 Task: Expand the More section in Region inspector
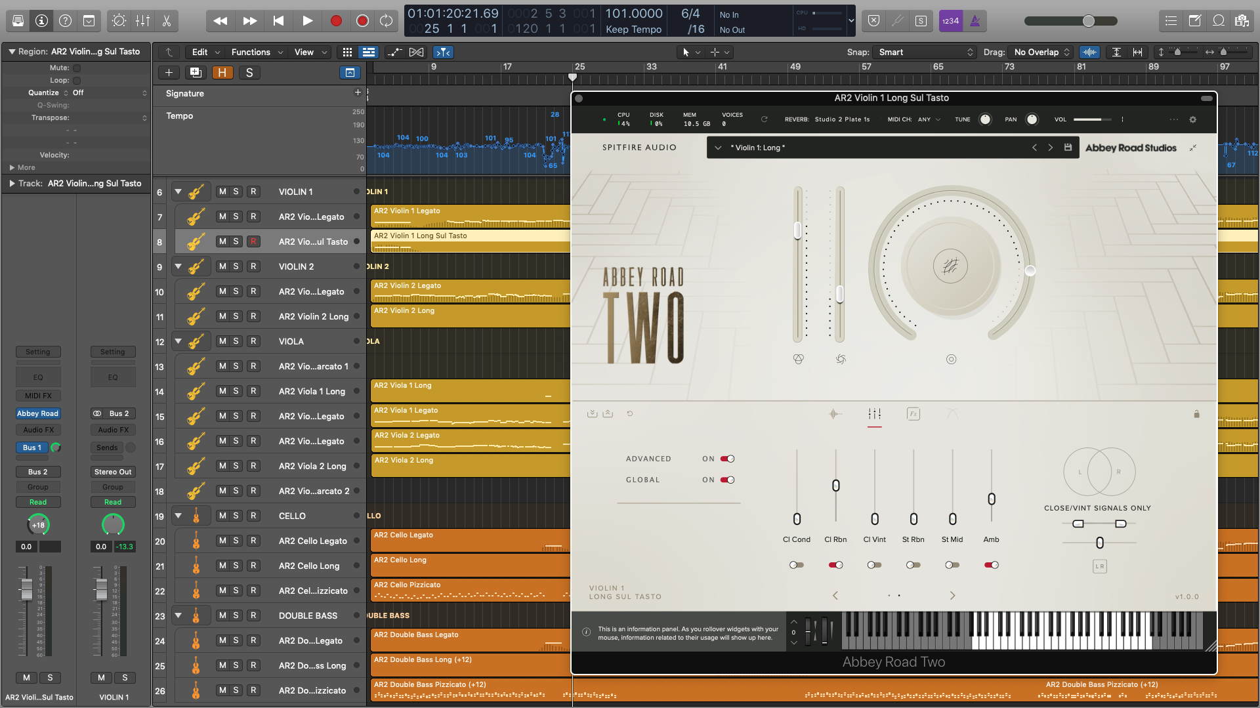[x=12, y=167]
